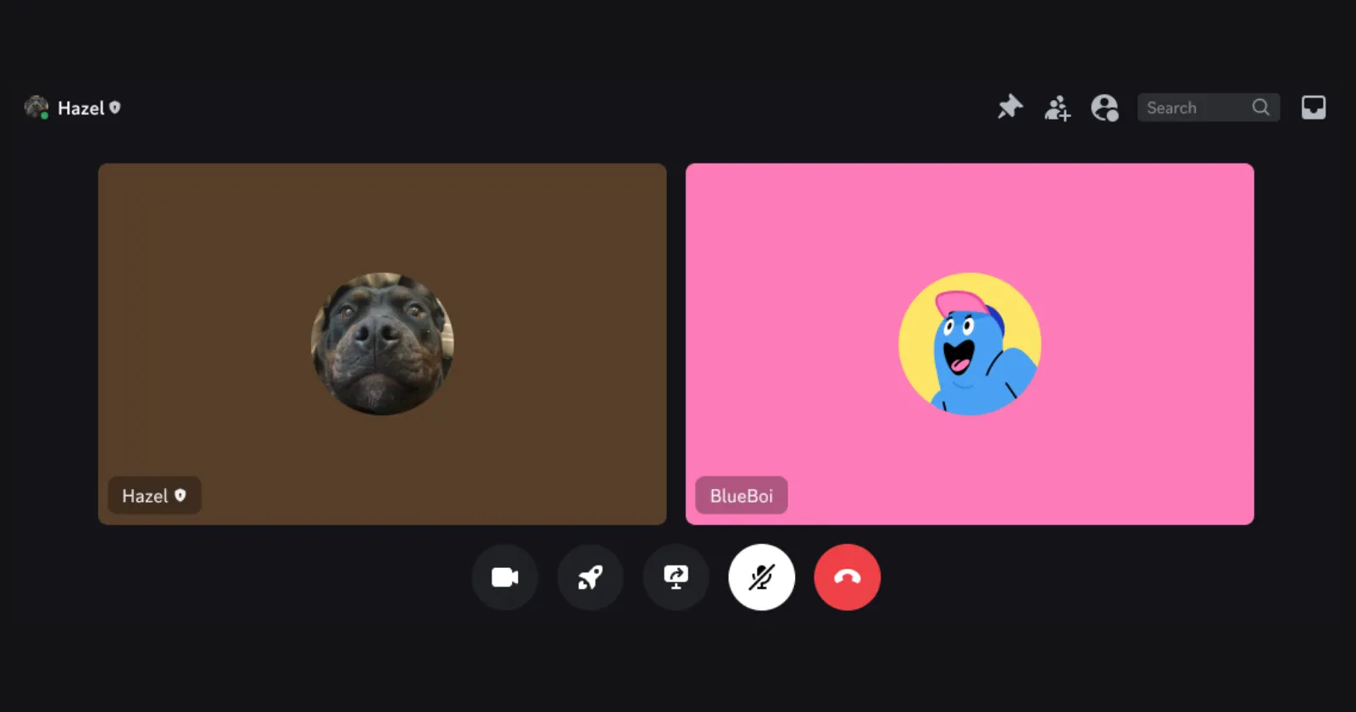Click the Add Friends to DM icon

(x=1057, y=108)
